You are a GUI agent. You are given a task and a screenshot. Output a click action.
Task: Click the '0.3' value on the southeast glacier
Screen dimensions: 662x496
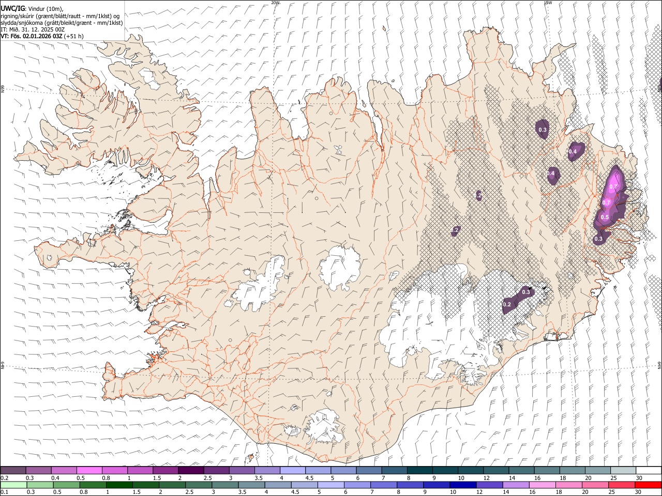pos(526,292)
